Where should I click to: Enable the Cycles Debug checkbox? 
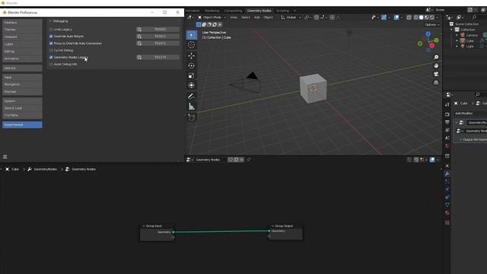click(x=51, y=50)
